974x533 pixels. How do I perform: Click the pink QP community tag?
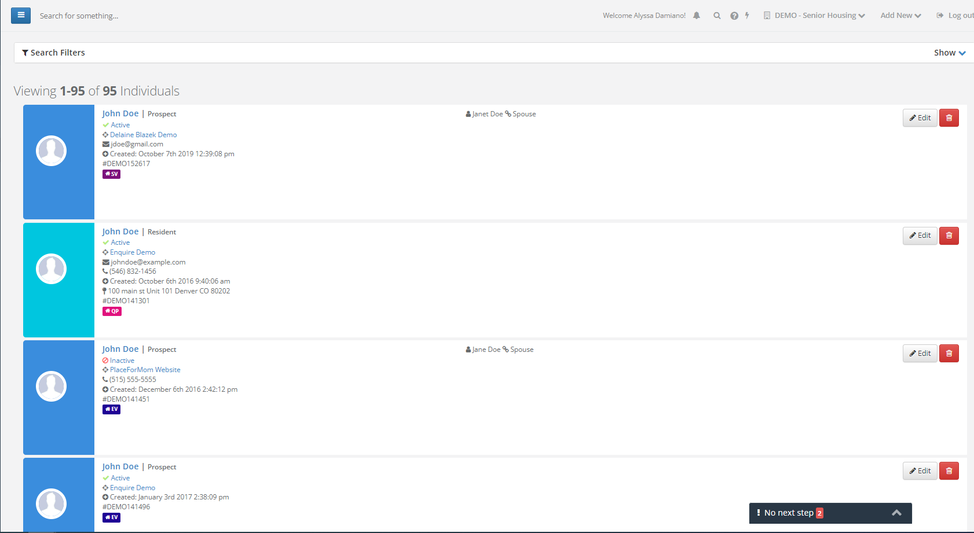(x=112, y=311)
